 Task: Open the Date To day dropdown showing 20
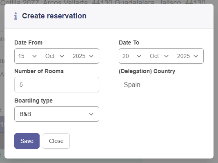coord(132,56)
